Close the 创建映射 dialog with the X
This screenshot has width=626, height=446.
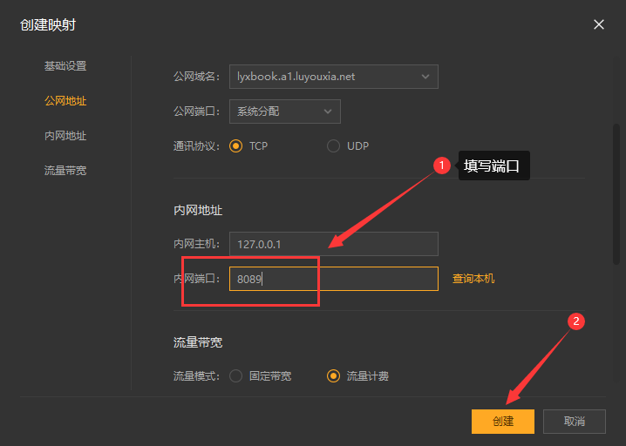click(x=598, y=24)
